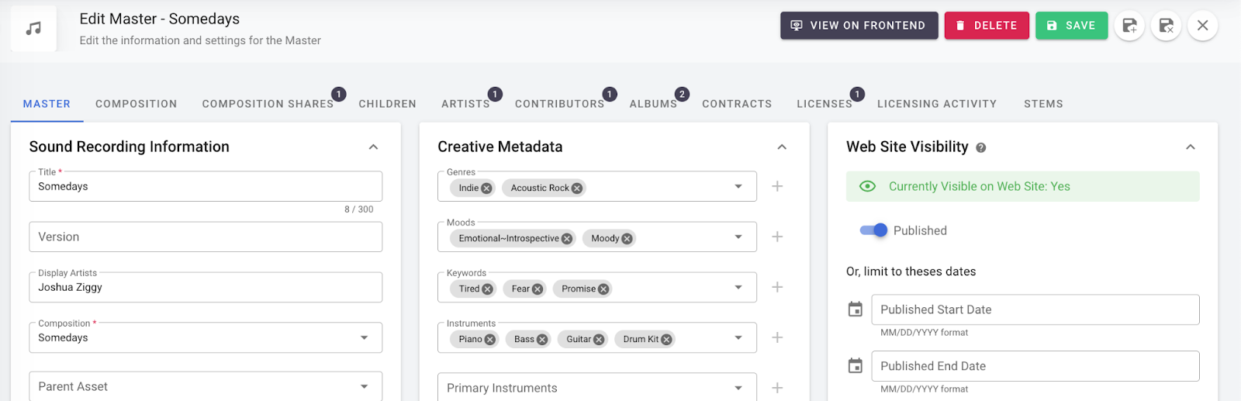This screenshot has height=401, width=1241.
Task: Open the Albums tab
Action: pyautogui.click(x=653, y=104)
